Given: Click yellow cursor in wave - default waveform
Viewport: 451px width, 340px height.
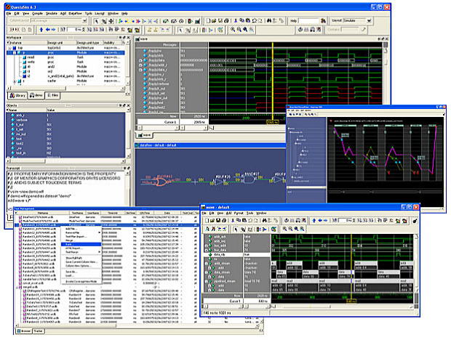Looking at the screenshot, I should pyautogui.click(x=351, y=267).
